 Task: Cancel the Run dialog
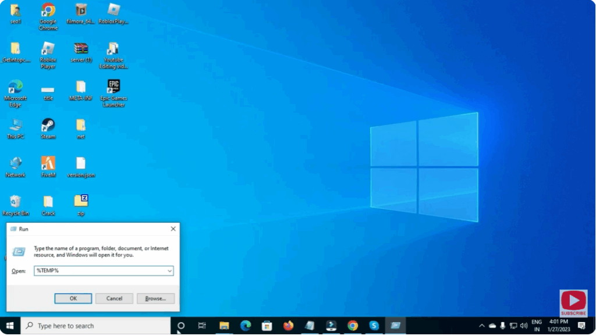(114, 298)
